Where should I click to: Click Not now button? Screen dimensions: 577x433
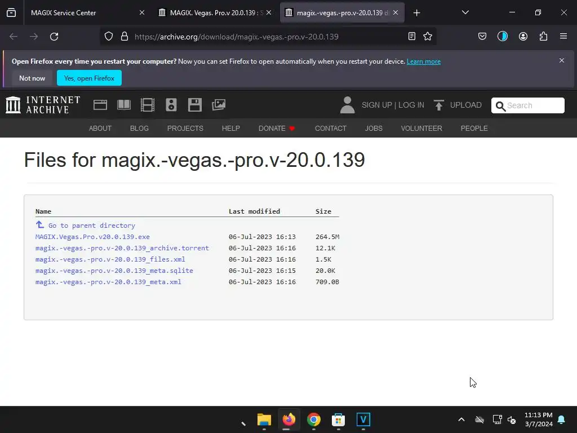pyautogui.click(x=32, y=78)
